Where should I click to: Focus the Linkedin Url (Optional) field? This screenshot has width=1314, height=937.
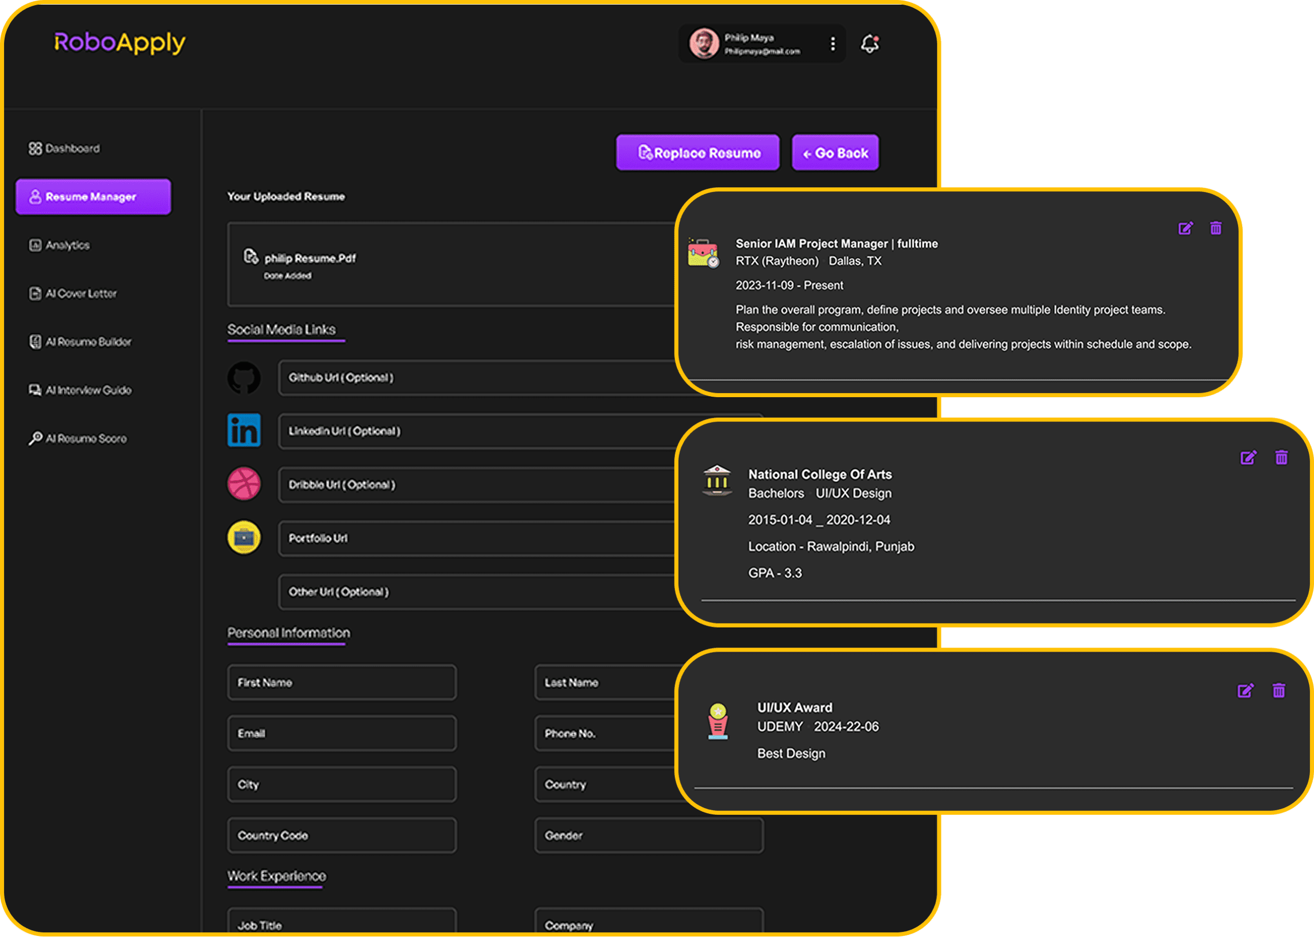[477, 432]
